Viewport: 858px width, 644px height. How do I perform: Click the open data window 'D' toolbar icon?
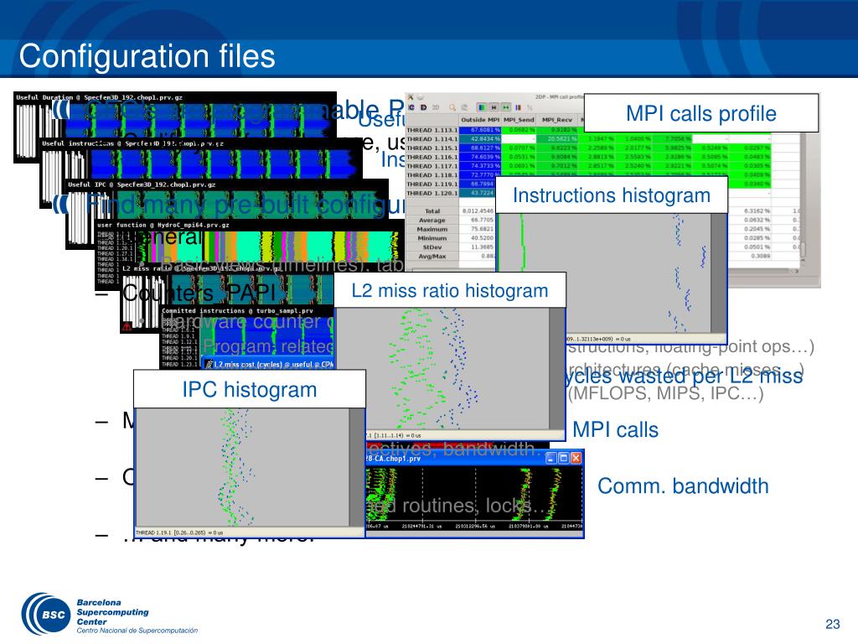[423, 108]
